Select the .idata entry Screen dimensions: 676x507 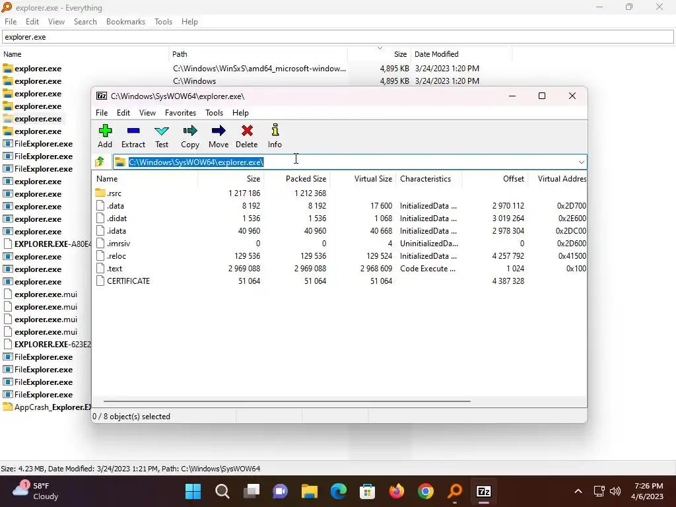[x=116, y=230]
